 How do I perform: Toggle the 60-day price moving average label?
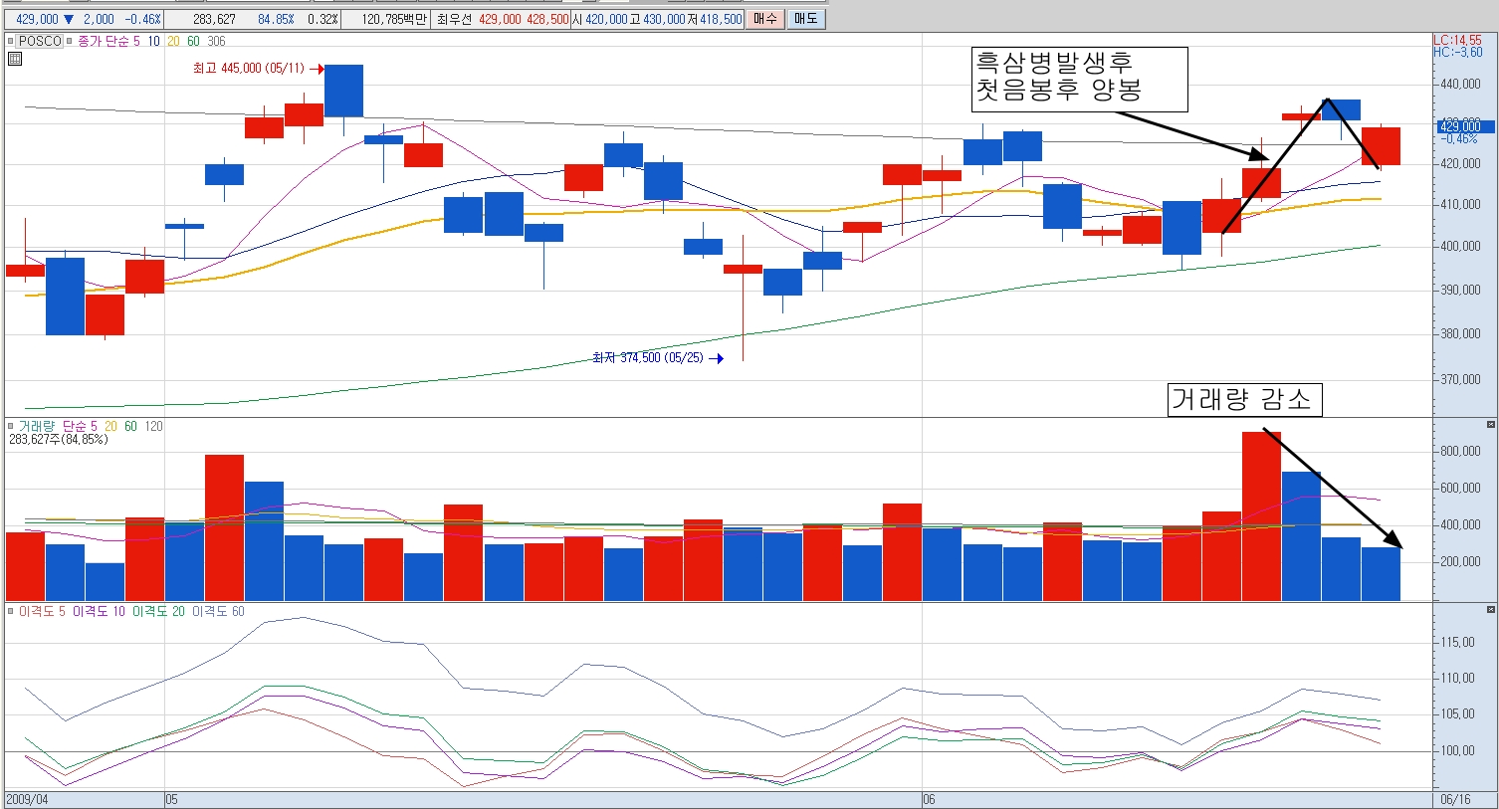(x=193, y=41)
